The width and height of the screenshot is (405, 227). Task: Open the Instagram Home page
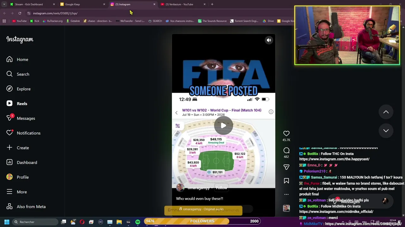(x=18, y=60)
